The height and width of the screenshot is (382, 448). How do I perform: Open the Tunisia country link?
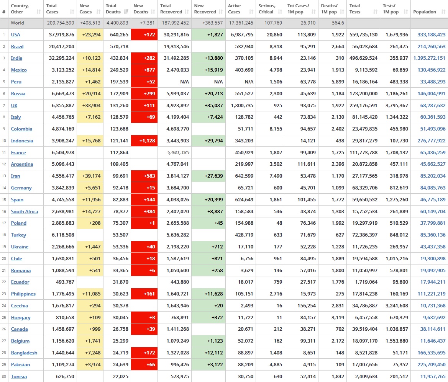(x=19, y=377)
